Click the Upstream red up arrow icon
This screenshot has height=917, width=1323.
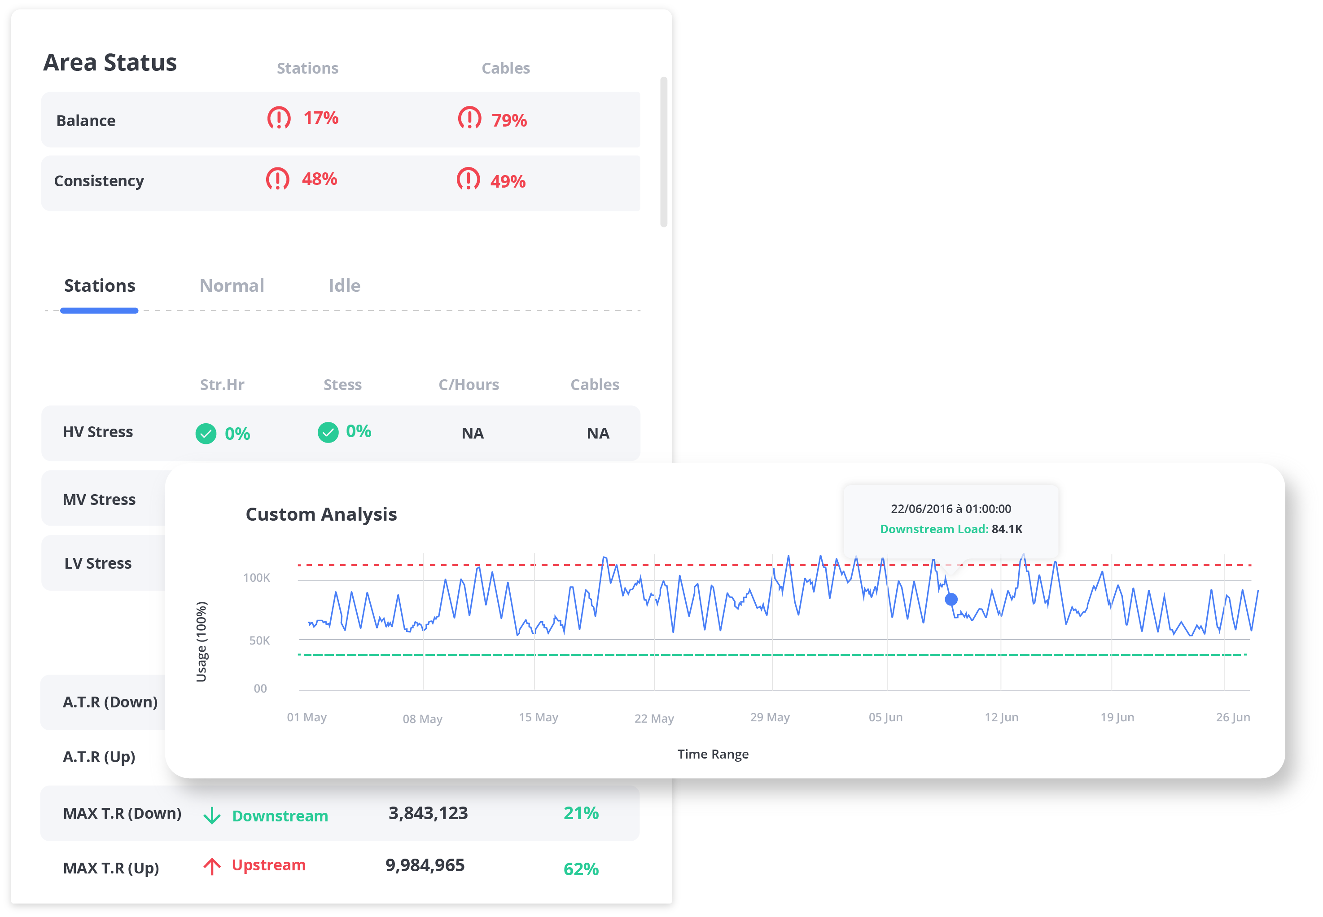tap(212, 866)
